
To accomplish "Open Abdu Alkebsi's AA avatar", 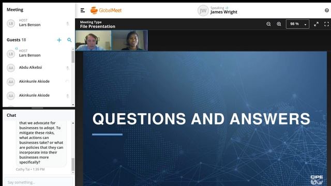I will pyautogui.click(x=11, y=68).
